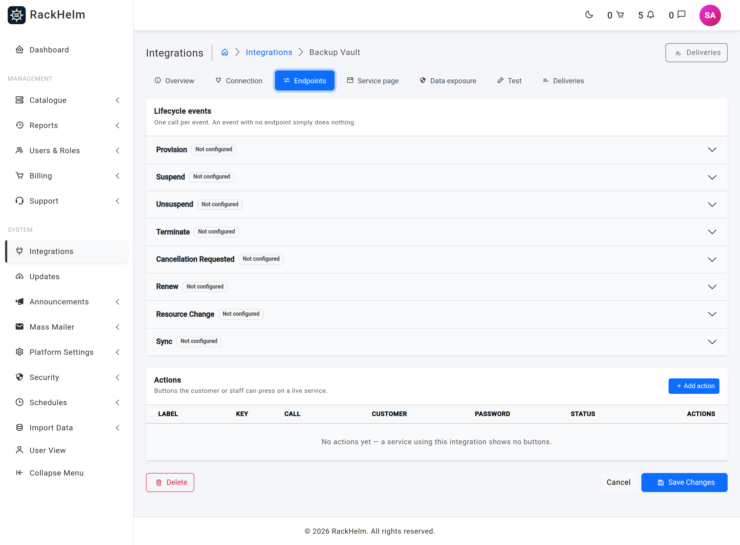Image resolution: width=740 pixels, height=545 pixels.
Task: Expand the Provision event row
Action: tap(437, 149)
